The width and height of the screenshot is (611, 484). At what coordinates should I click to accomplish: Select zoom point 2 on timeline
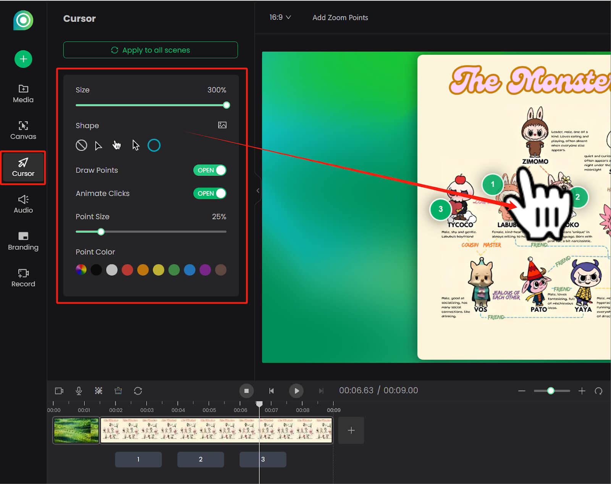tap(200, 460)
